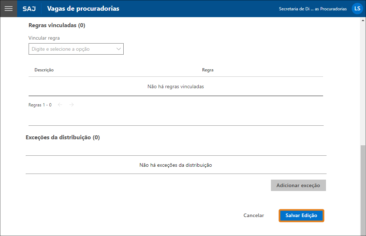The height and width of the screenshot is (236, 366).
Task: Expand the Vincular regra dropdown chevron
Action: (119, 49)
